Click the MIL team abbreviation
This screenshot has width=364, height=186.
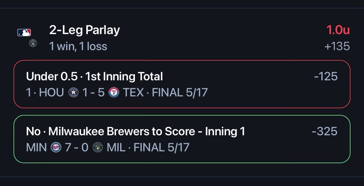point(116,147)
